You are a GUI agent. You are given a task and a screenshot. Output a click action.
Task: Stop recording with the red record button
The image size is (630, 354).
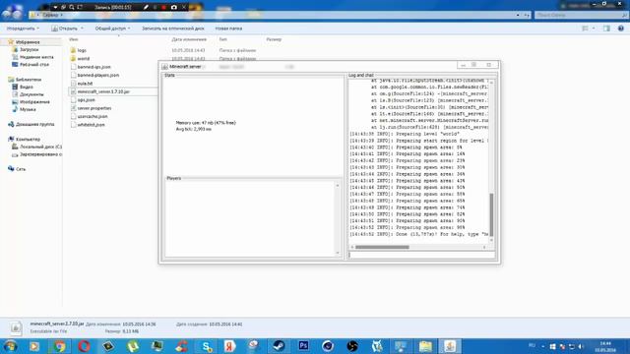(164, 7)
